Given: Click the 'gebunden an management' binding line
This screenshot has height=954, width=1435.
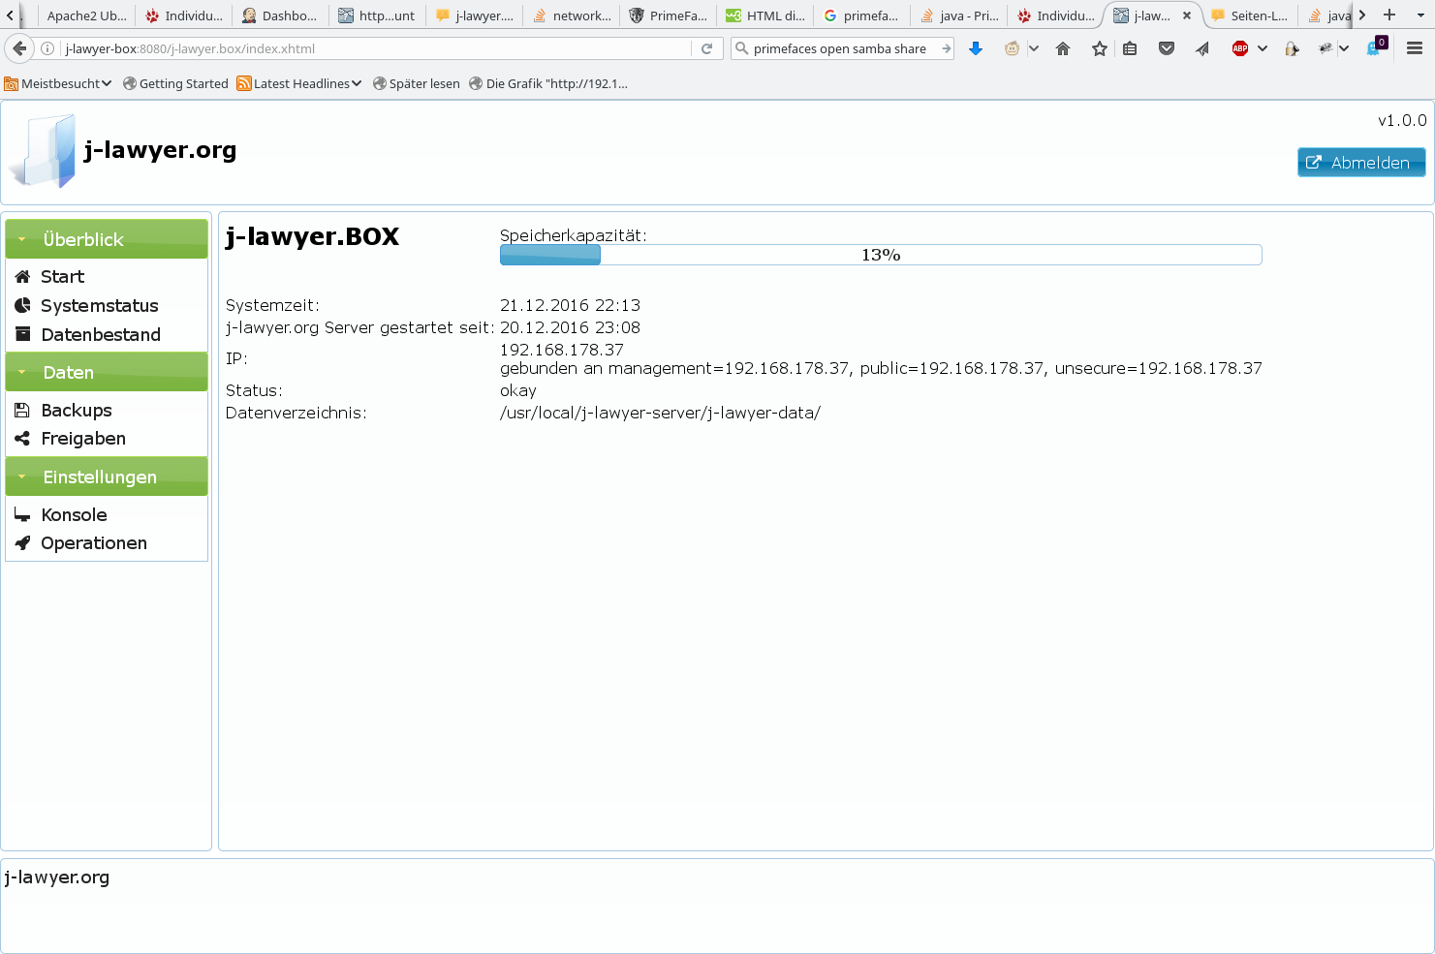Looking at the screenshot, I should 881,368.
